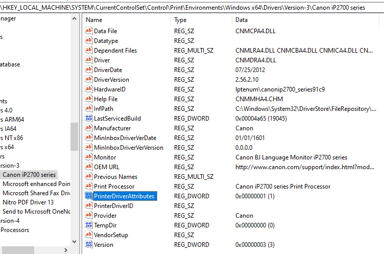Select the Datatype value name

pos(106,41)
